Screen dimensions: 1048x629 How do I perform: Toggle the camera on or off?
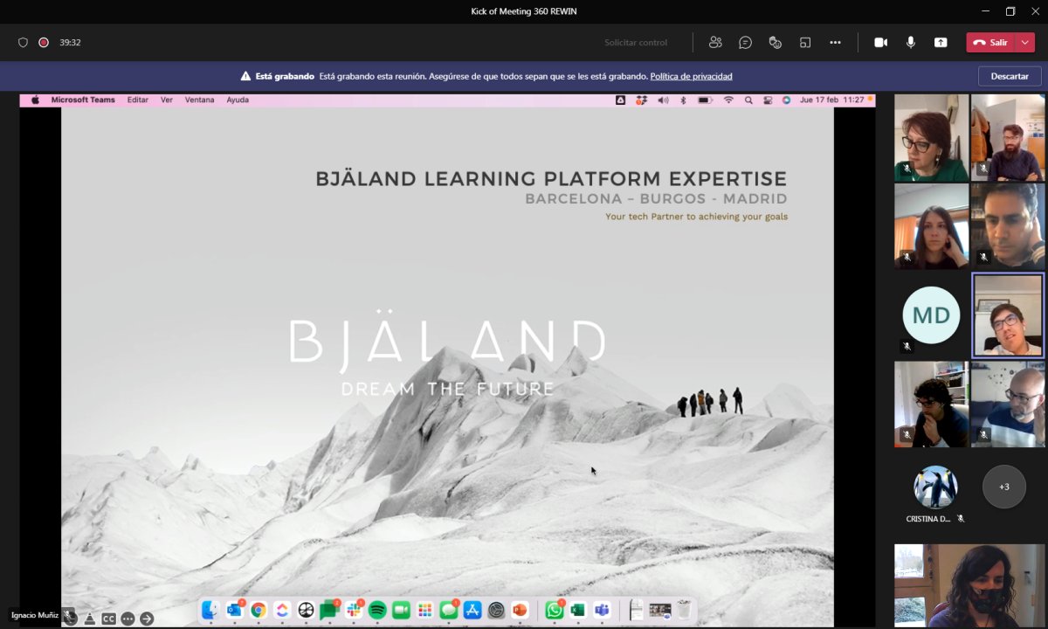click(881, 42)
